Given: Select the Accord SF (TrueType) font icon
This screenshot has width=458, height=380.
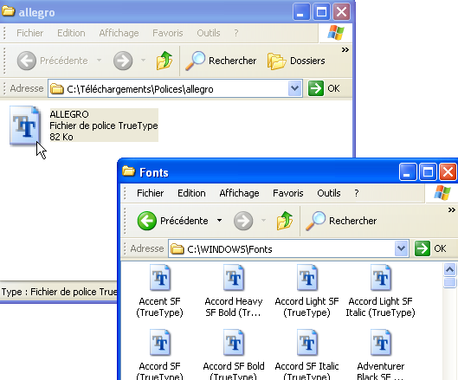Looking at the screenshot, I should (160, 342).
